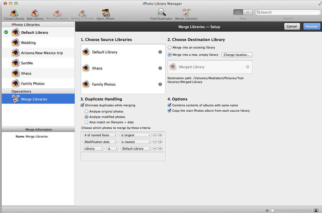Open the 'is newest' dropdown
Image resolution: width=322 pixels, height=213 pixels.
tap(136, 142)
